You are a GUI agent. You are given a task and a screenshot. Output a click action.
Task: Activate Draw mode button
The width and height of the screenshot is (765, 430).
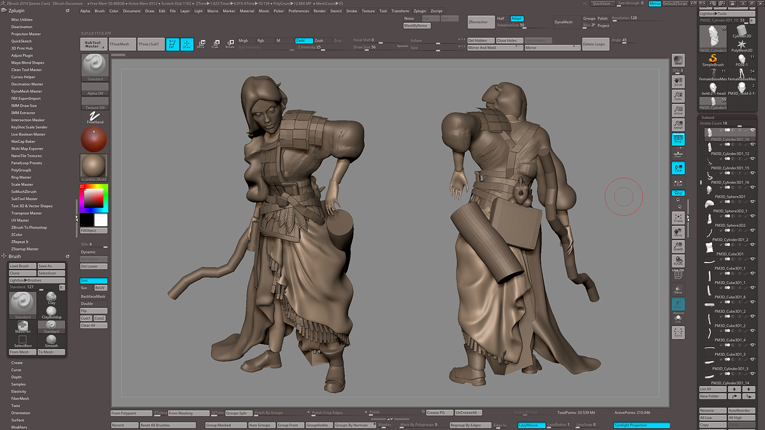pyautogui.click(x=187, y=44)
